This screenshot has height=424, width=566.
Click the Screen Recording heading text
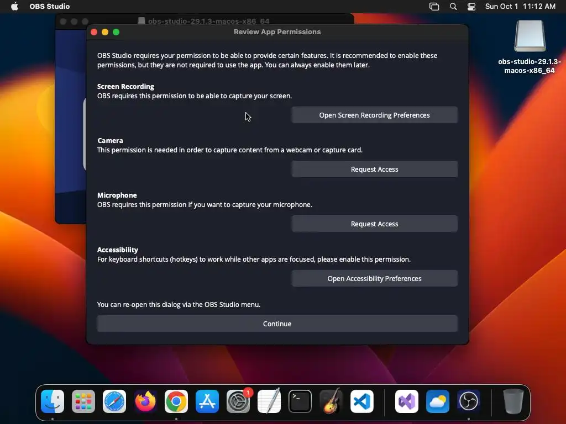[x=125, y=87]
